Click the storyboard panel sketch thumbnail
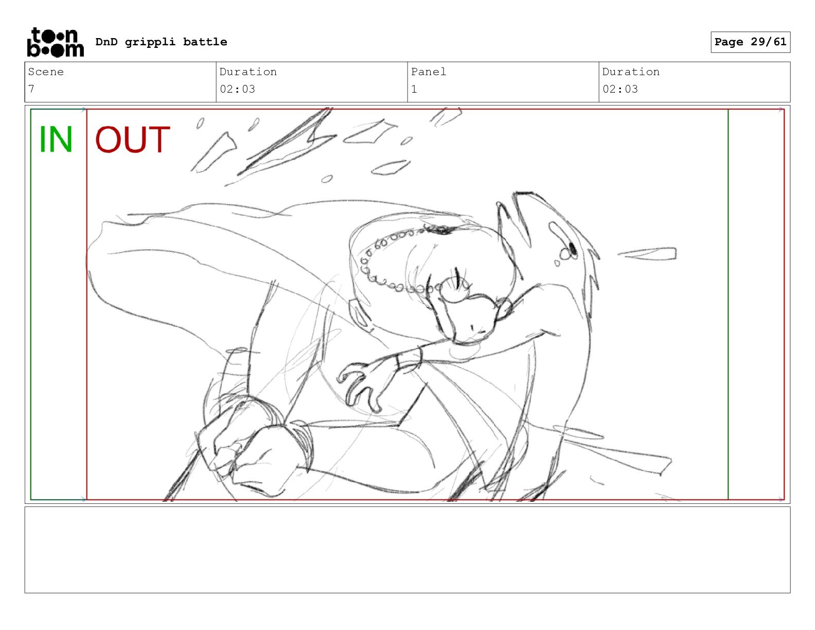815x630 pixels. [407, 304]
